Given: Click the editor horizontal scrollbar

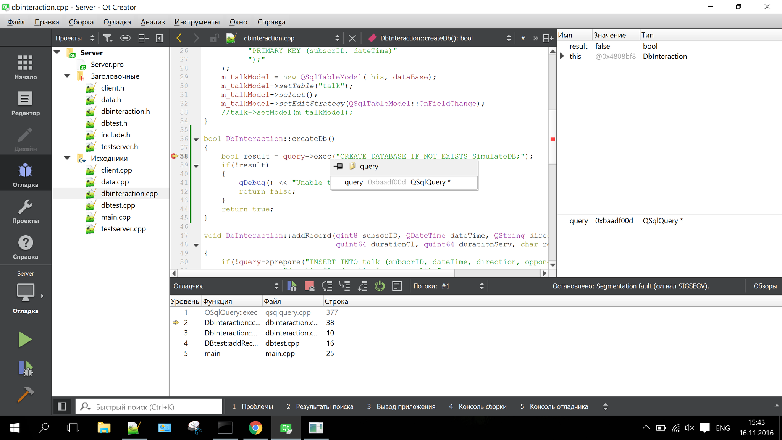Looking at the screenshot, I should click(316, 273).
